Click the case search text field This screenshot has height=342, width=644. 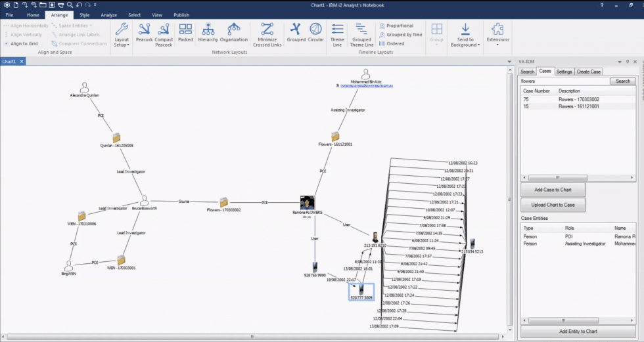click(564, 81)
